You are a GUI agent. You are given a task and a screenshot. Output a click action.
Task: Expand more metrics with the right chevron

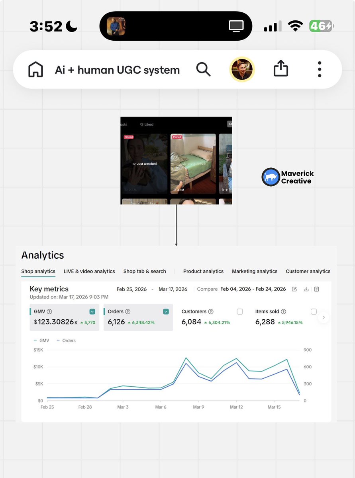coord(324,317)
